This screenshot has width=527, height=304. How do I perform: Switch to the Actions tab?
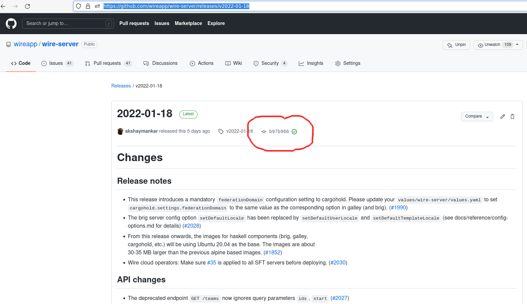(x=202, y=64)
